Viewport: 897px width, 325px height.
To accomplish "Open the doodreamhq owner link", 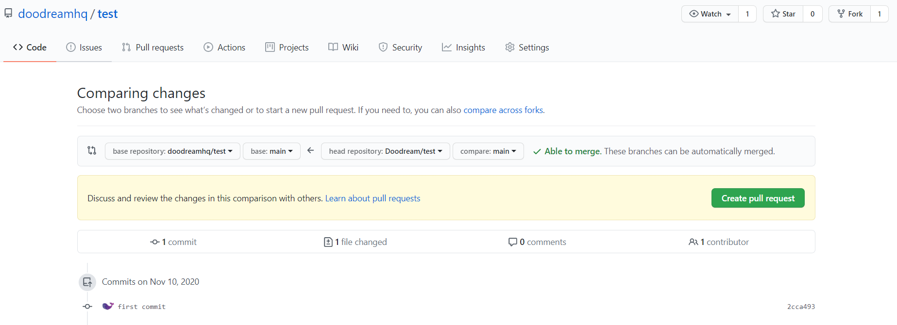I will (52, 14).
